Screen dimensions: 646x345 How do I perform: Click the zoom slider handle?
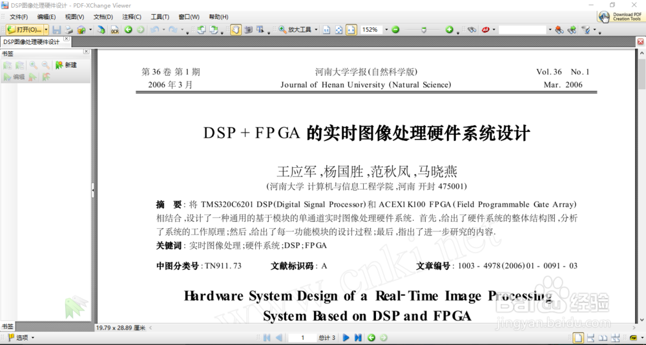pyautogui.click(x=424, y=30)
